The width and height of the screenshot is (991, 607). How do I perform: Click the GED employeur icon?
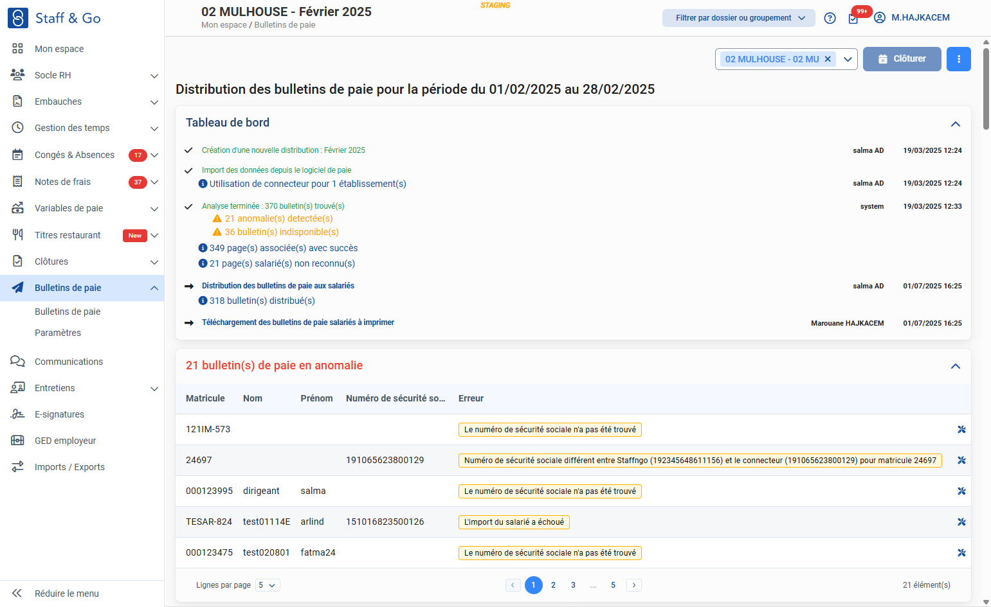click(18, 441)
